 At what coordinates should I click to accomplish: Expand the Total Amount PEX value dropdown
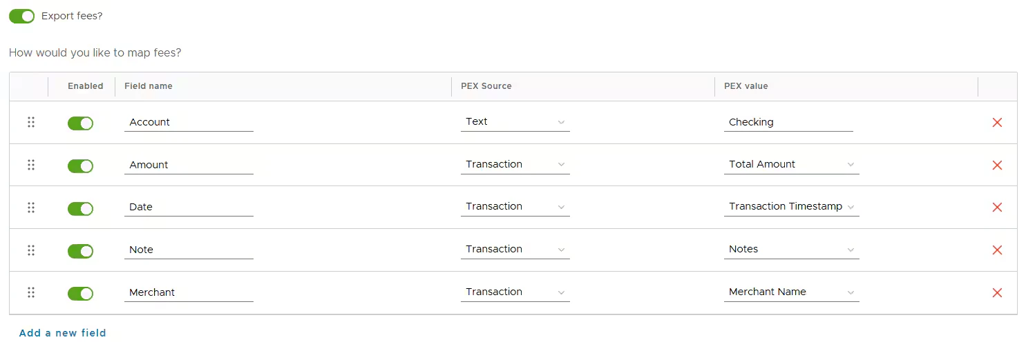(x=791, y=165)
